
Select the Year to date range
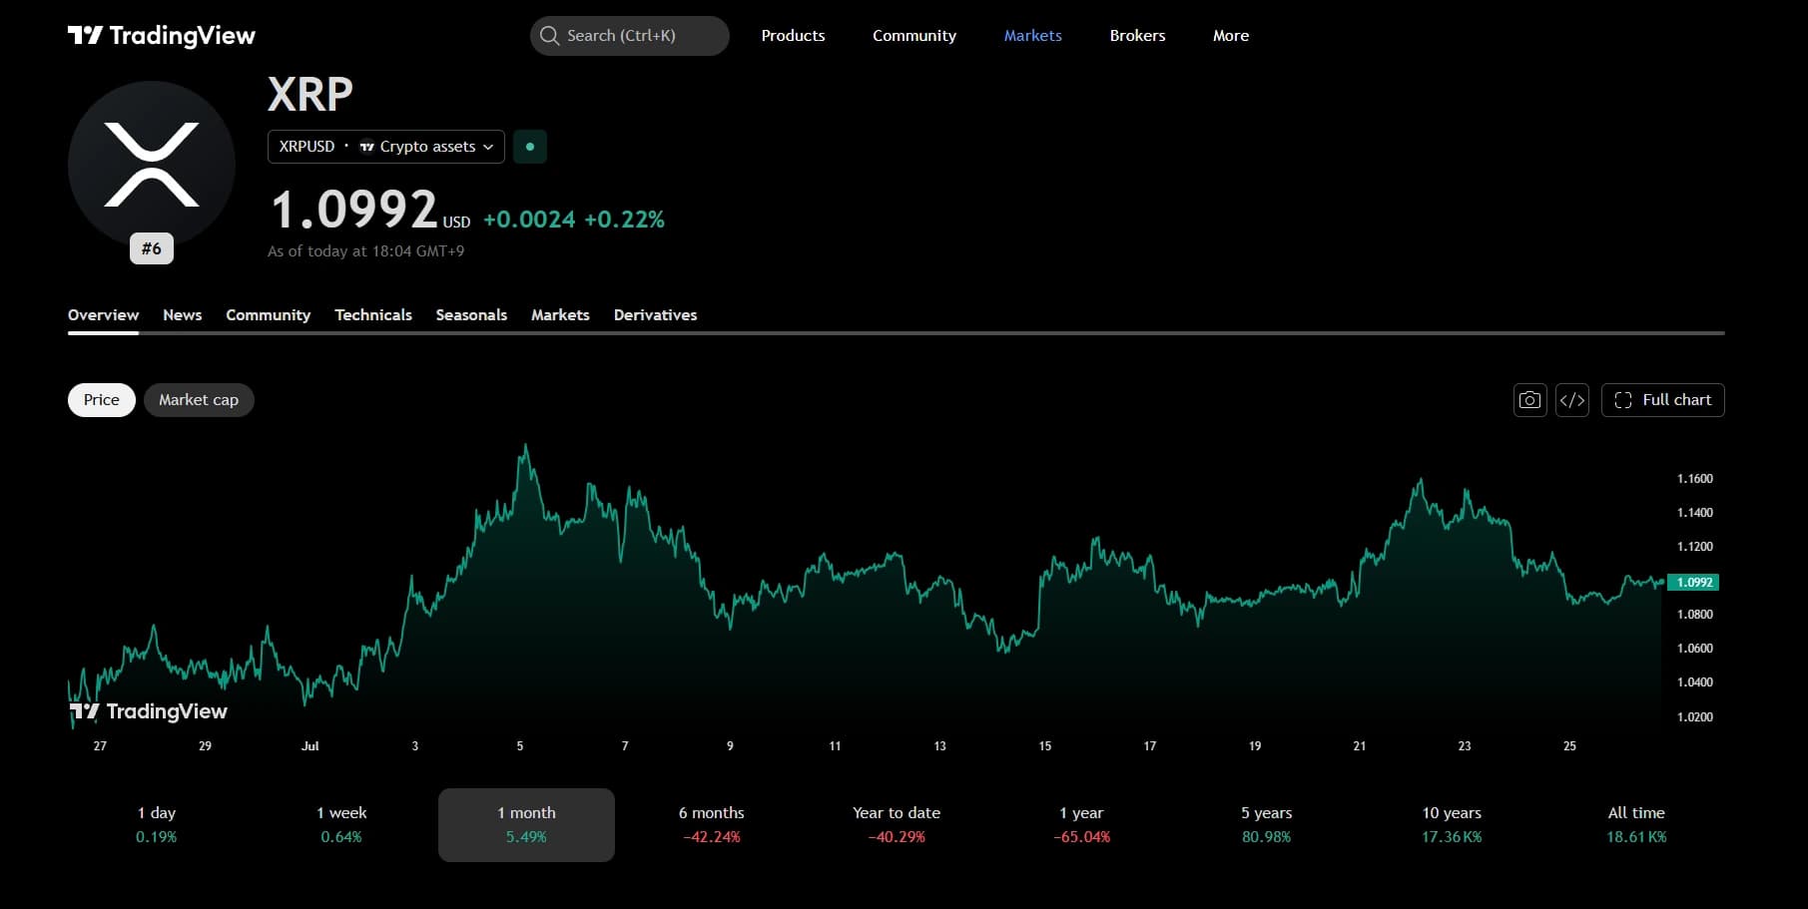(x=897, y=825)
